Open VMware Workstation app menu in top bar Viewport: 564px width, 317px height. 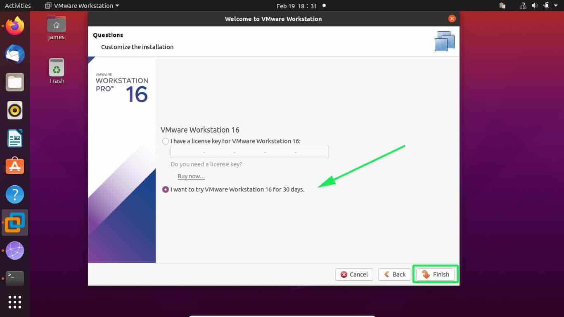[82, 6]
